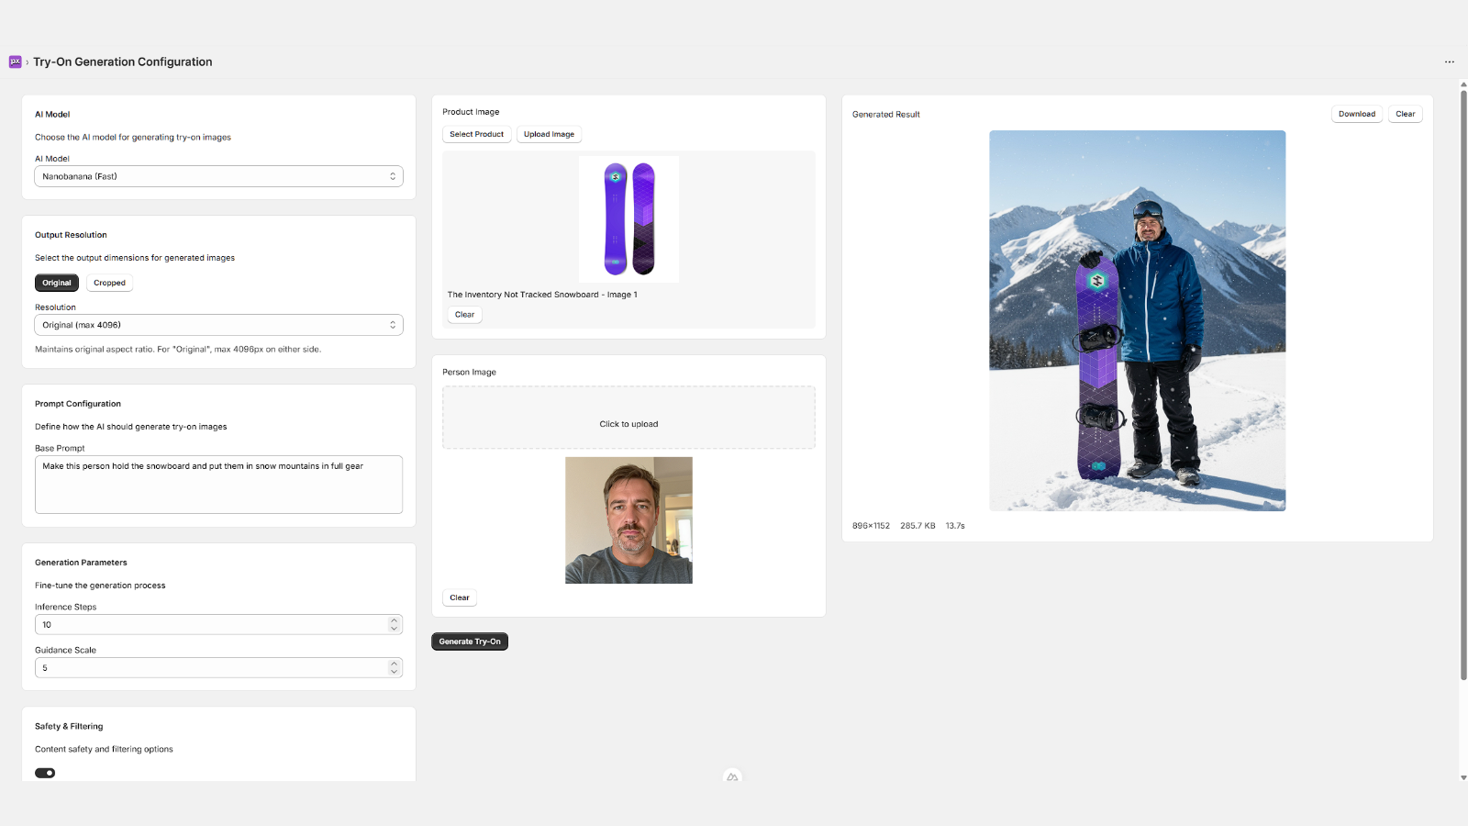
Task: Click Generate Try-On
Action: [469, 642]
